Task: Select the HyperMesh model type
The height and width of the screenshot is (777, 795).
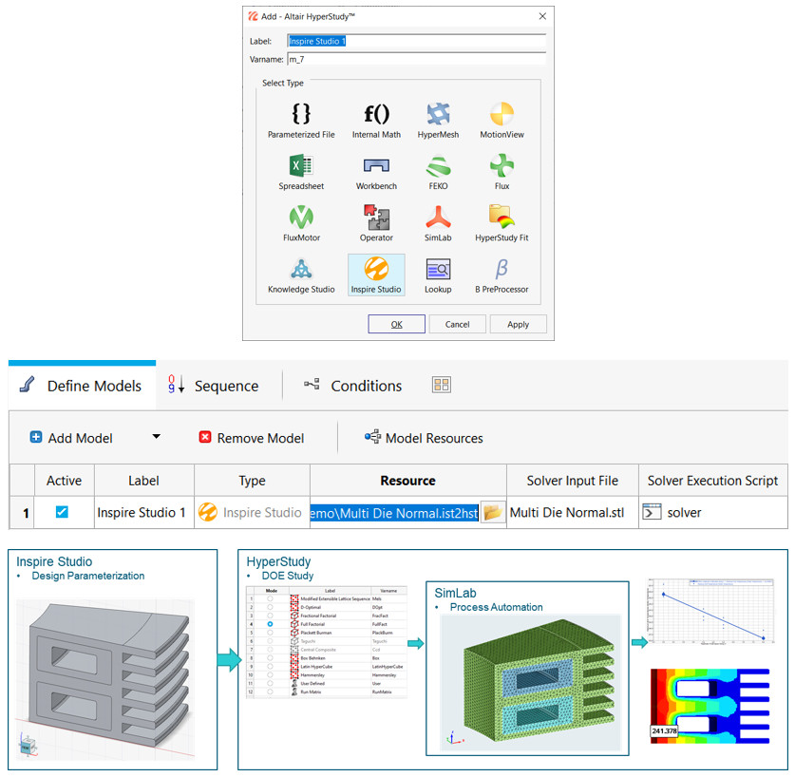Action: [x=438, y=114]
